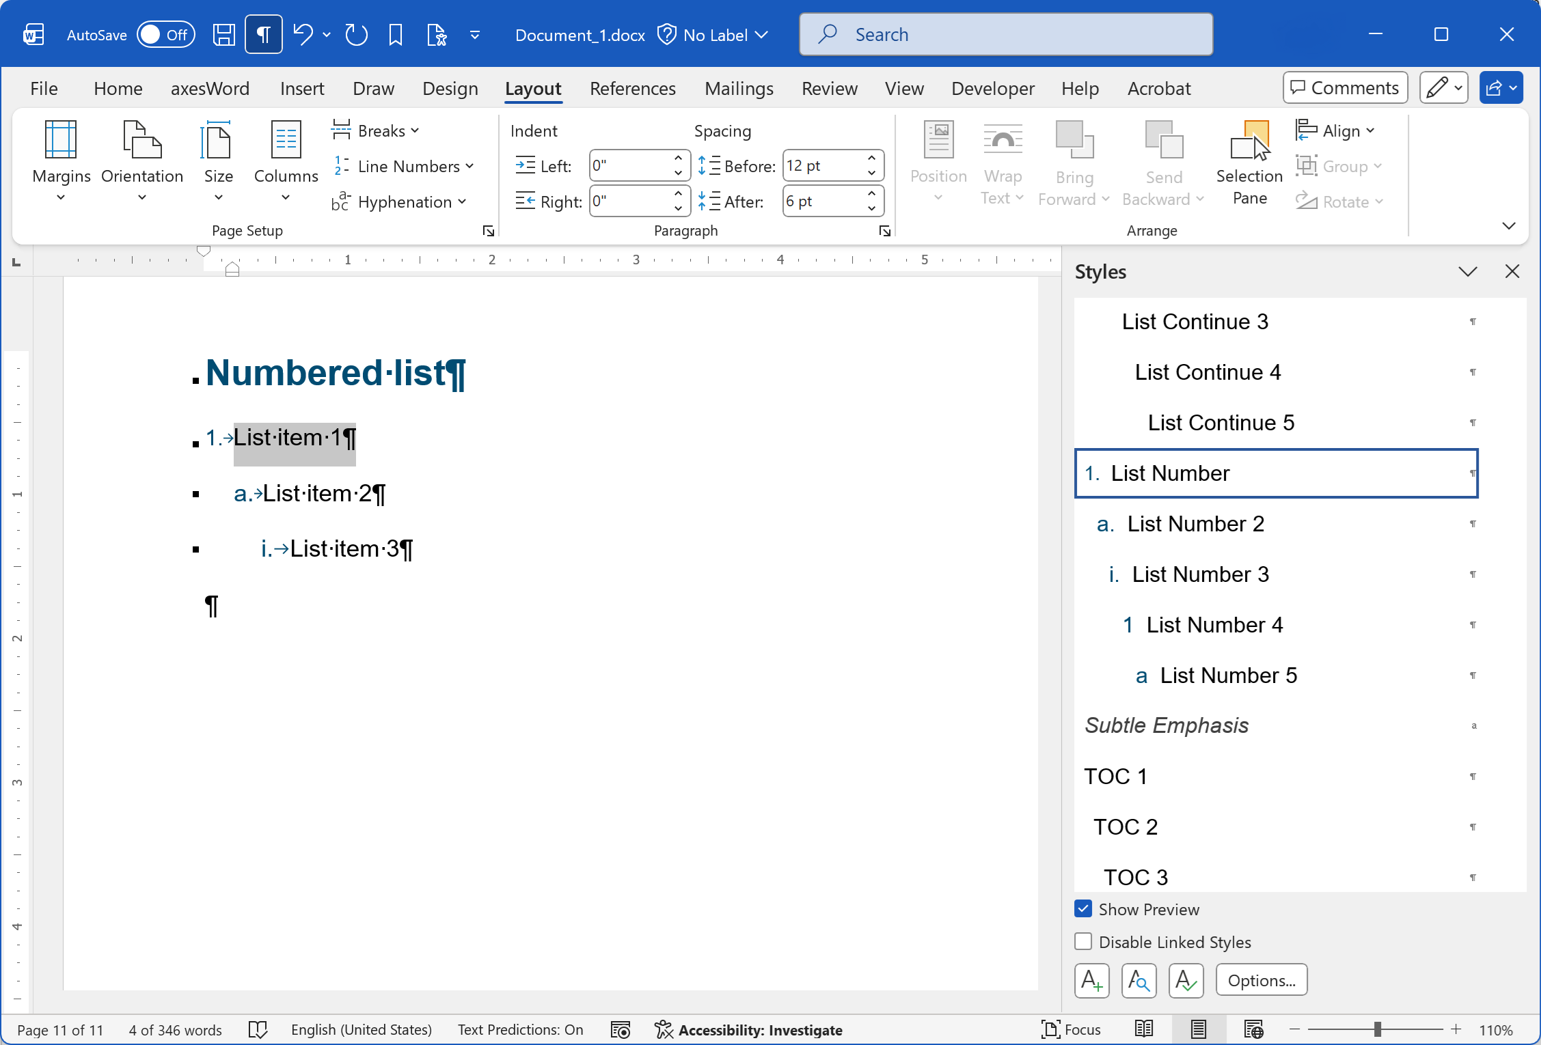The width and height of the screenshot is (1541, 1045).
Task: Click the Spacing After input field
Action: 823,201
